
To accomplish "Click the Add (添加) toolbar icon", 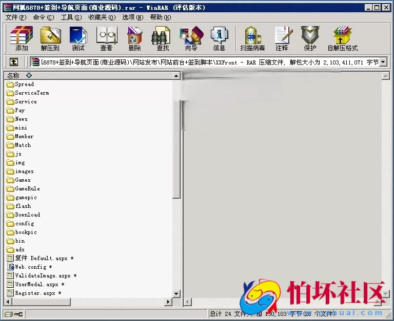I will [22, 38].
